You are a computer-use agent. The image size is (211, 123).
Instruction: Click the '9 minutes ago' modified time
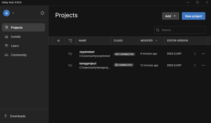click(148, 54)
